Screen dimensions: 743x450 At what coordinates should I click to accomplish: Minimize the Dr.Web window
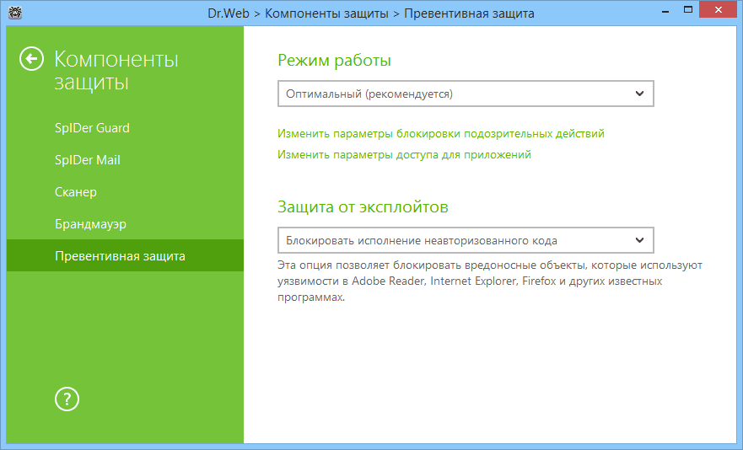665,11
